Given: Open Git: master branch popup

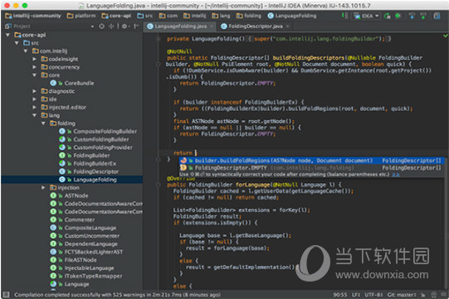Looking at the screenshot, I should 402,294.
